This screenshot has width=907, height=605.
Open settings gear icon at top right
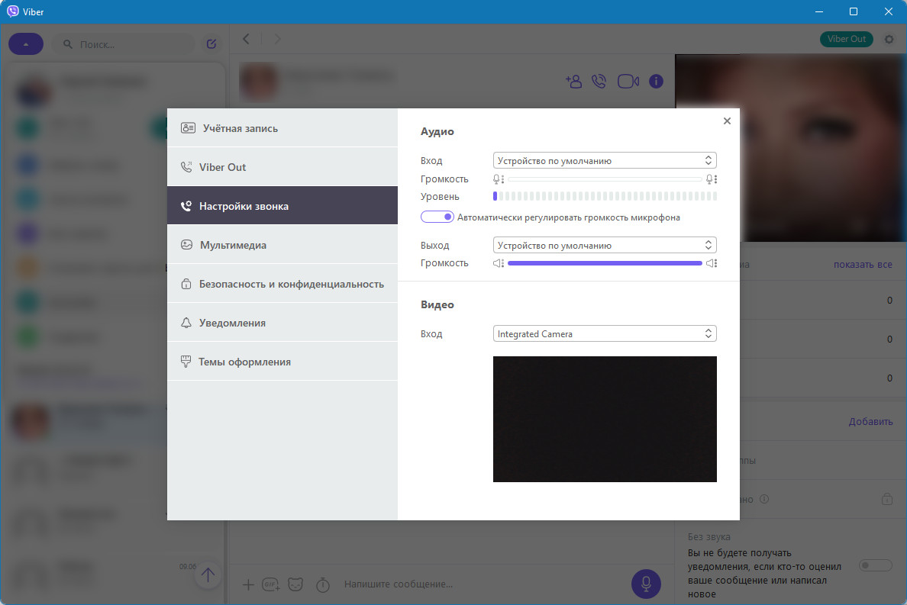tap(889, 39)
